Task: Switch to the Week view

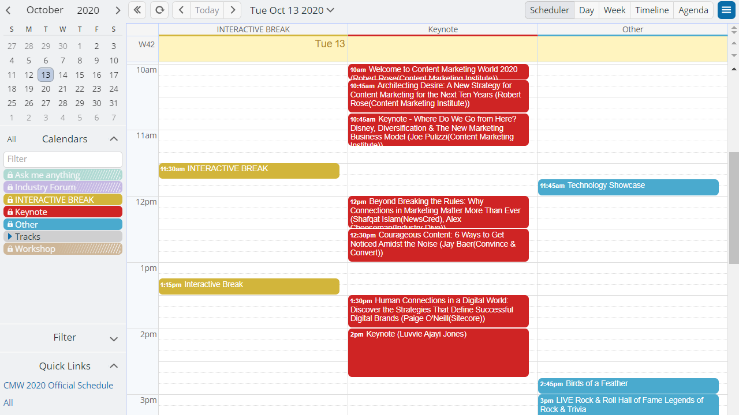Action: (614, 10)
